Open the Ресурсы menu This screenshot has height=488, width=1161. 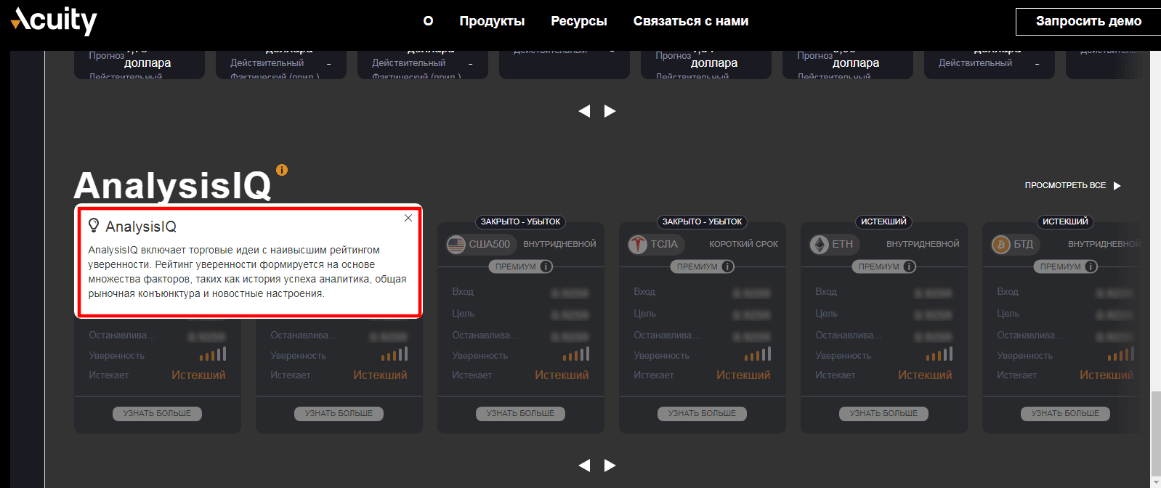pos(579,21)
